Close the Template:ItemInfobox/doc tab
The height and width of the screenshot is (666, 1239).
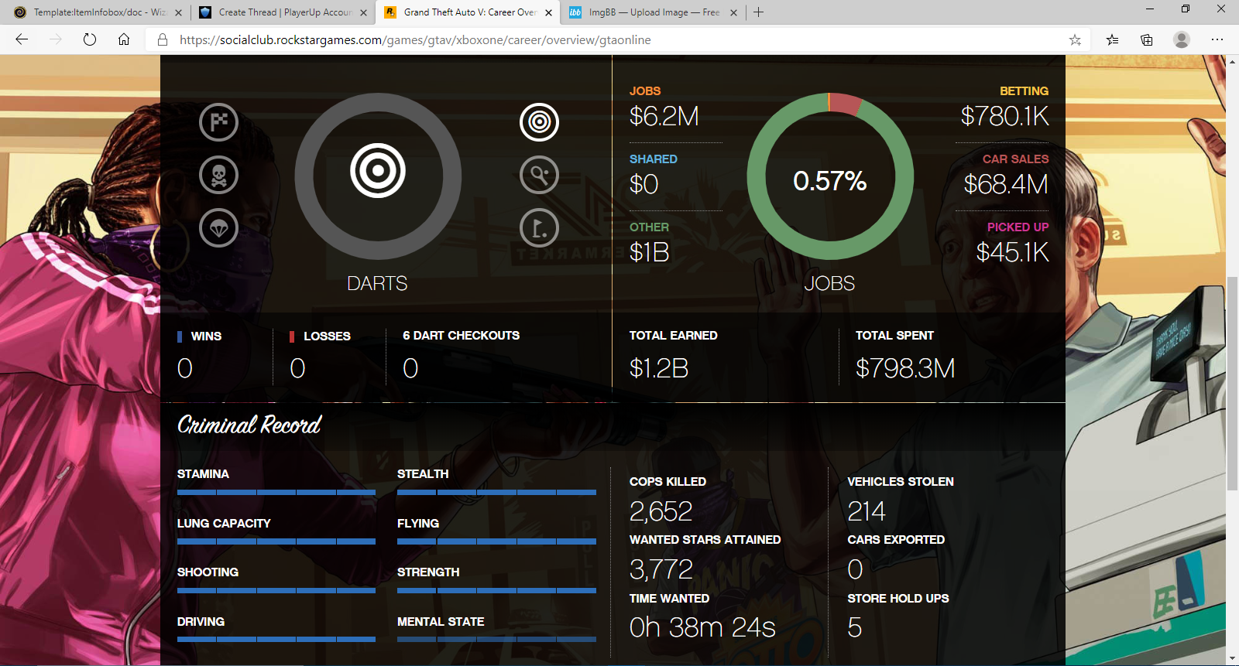coord(179,12)
